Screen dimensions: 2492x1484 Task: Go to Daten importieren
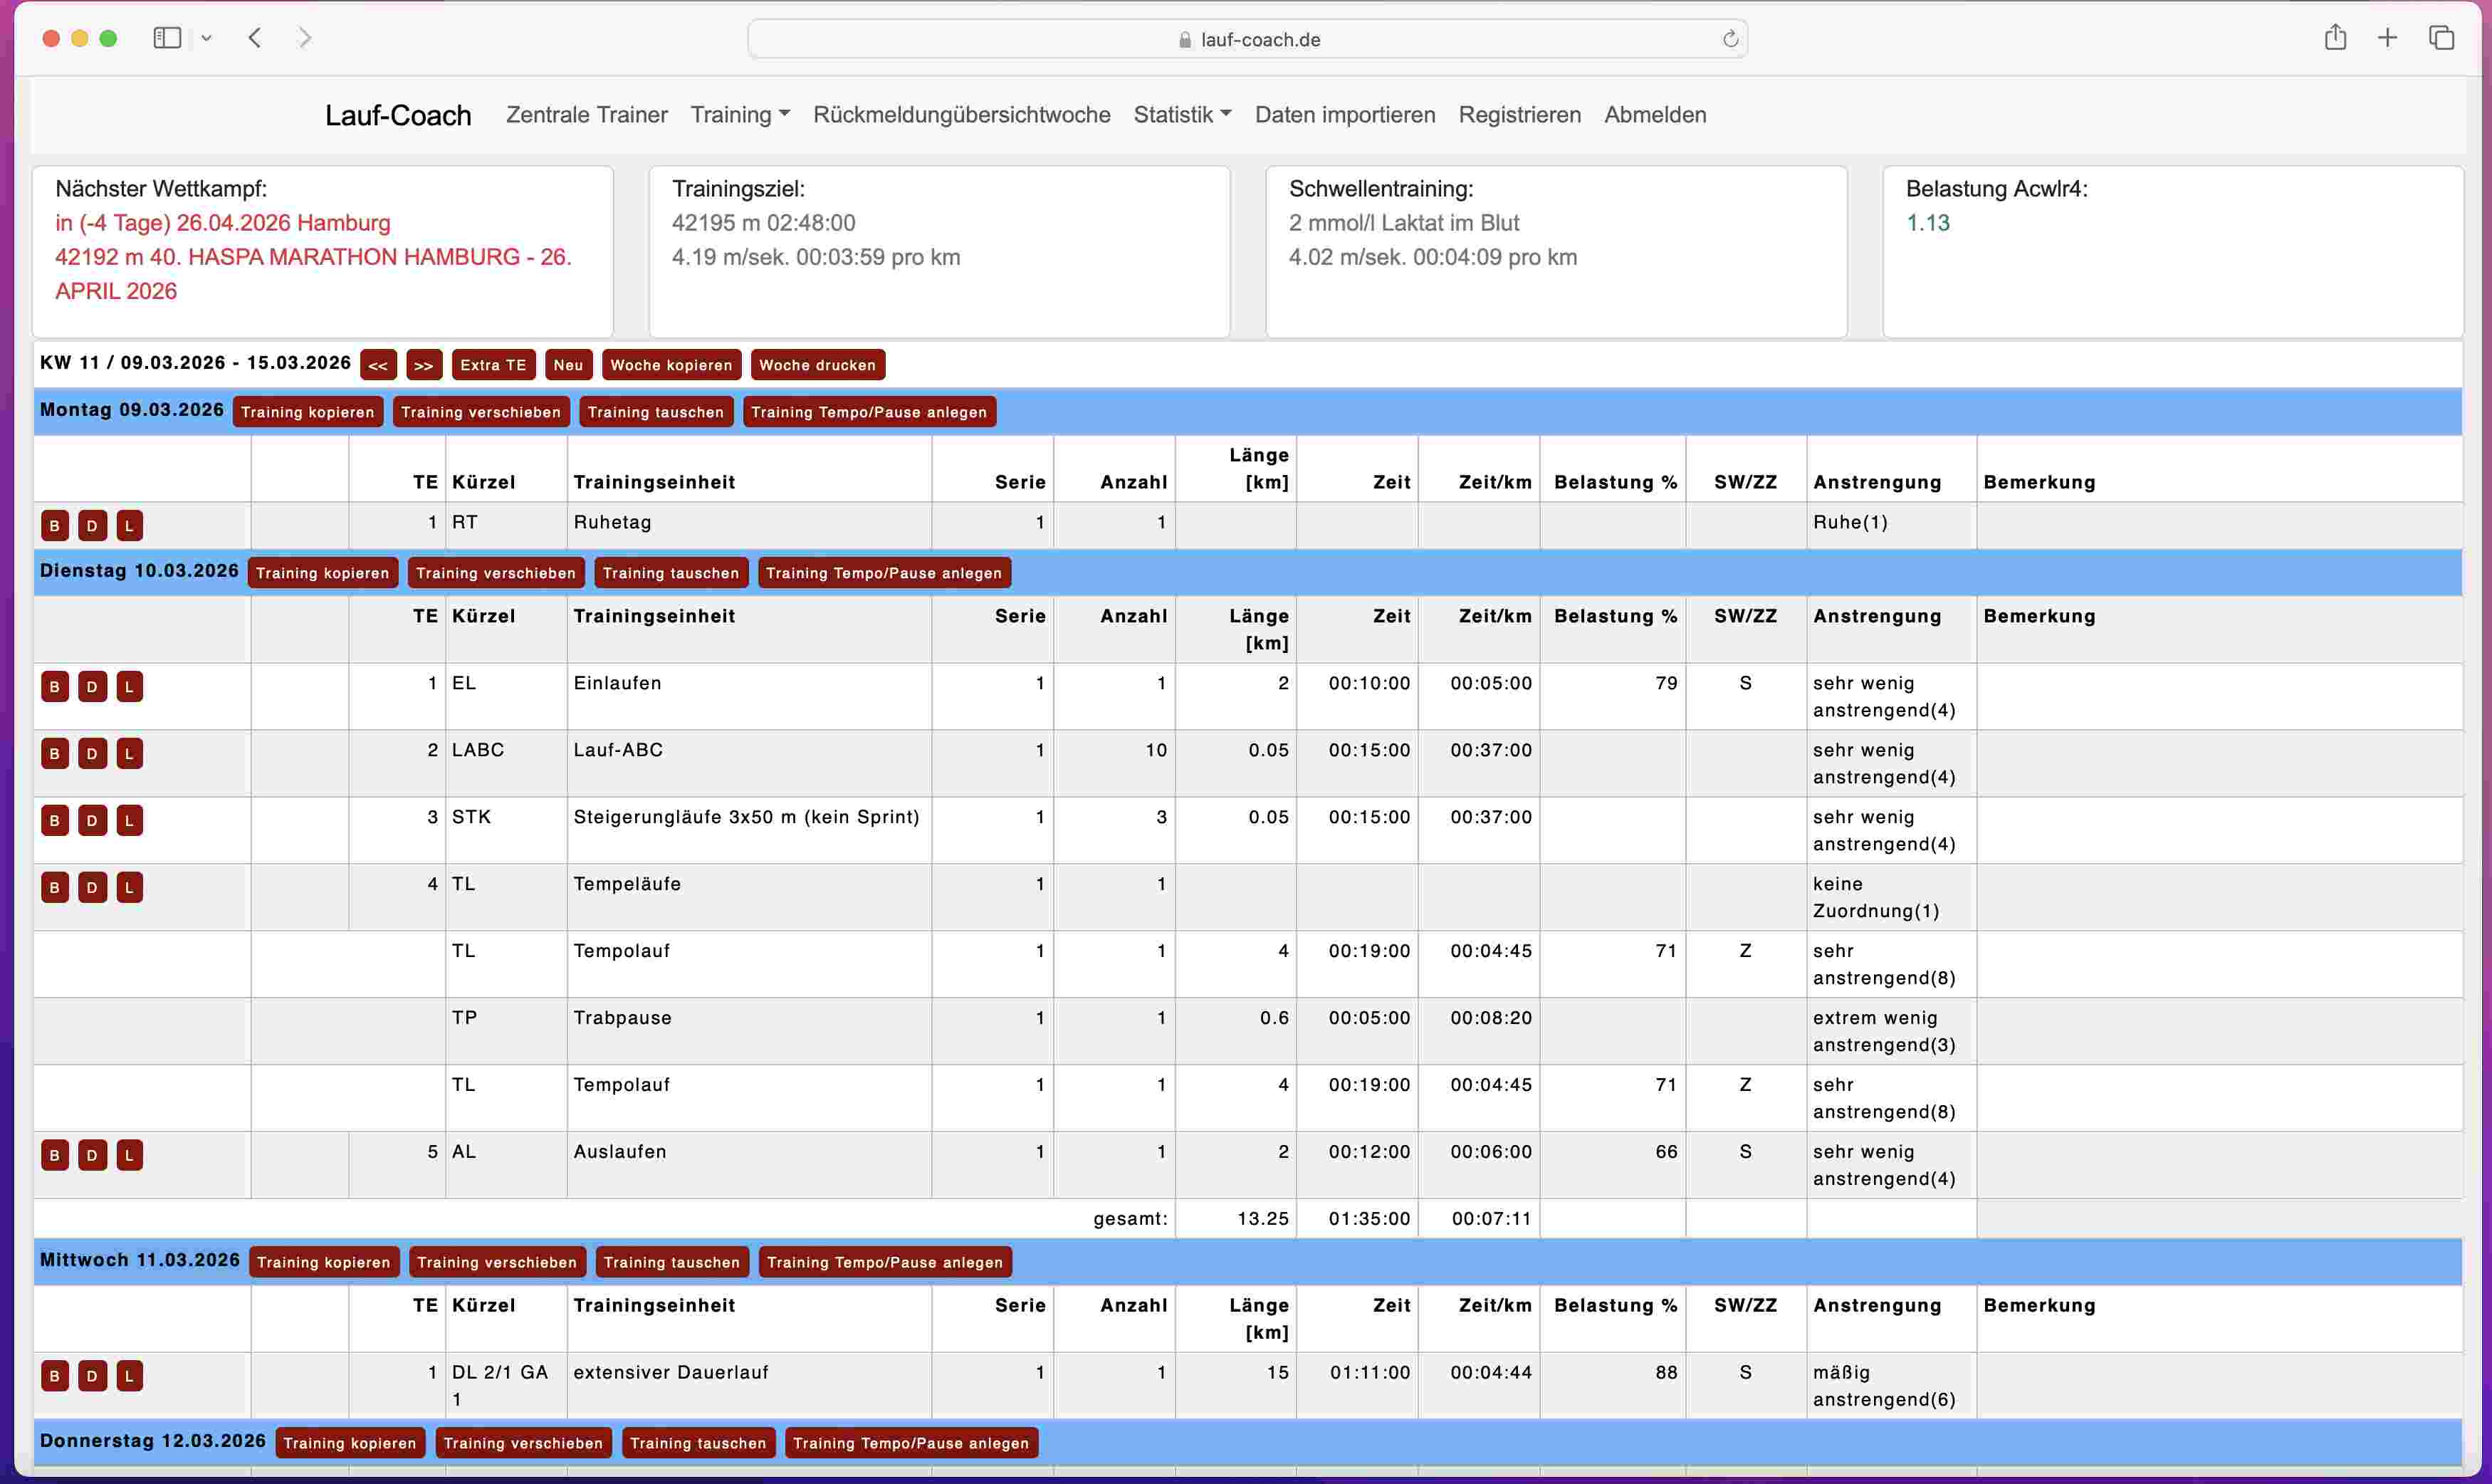[x=1344, y=115]
